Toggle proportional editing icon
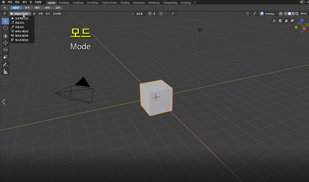Image resolution: width=309 pixels, height=182 pixels. (161, 14)
